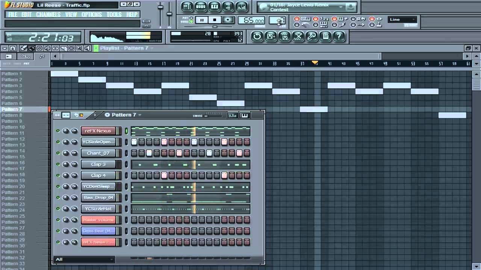The image size is (481, 270).
Task: Open the EDIT menu
Action: (x=27, y=14)
